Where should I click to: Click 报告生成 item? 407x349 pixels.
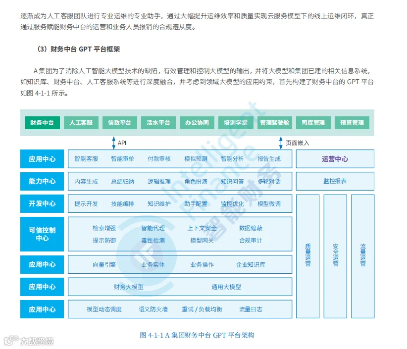tap(269, 159)
